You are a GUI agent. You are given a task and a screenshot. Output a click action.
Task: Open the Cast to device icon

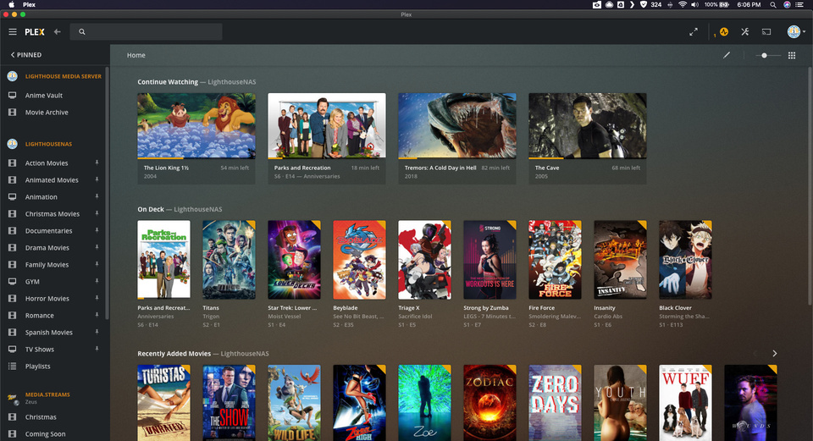[x=766, y=31]
